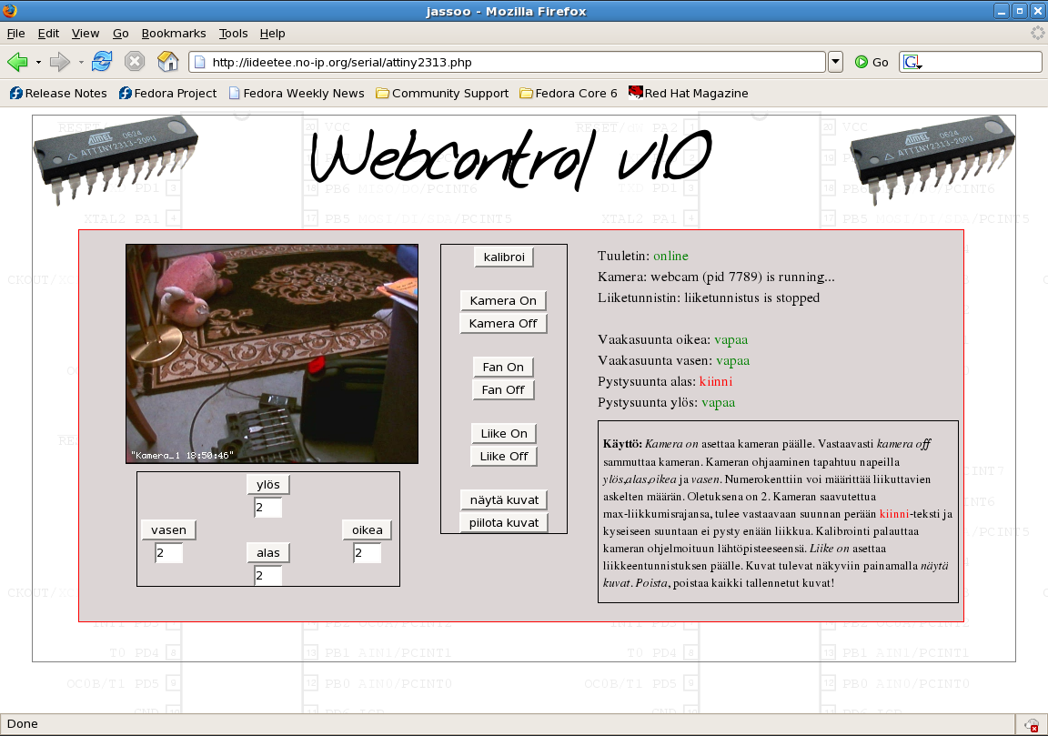This screenshot has height=736, width=1048.
Task: Click the Stop loading icon
Action: (135, 62)
